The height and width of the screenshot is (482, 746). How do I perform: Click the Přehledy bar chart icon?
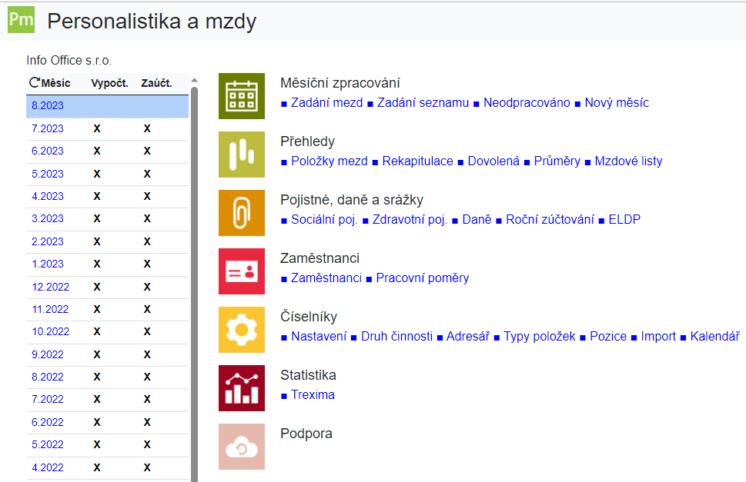[241, 155]
